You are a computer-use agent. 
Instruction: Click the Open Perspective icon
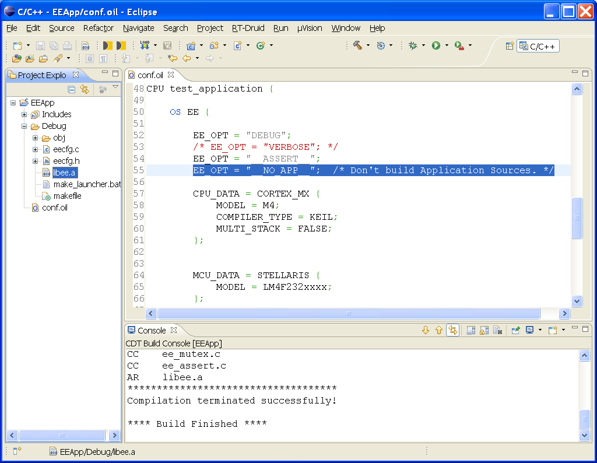pos(510,46)
